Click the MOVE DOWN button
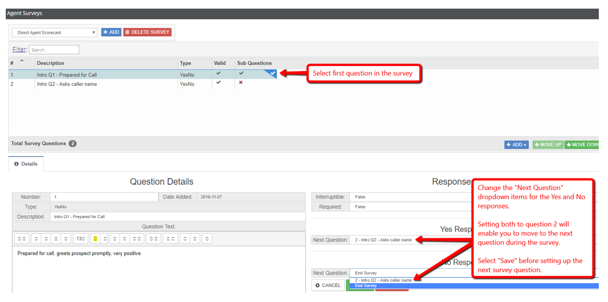The width and height of the screenshot is (608, 302). [x=582, y=145]
